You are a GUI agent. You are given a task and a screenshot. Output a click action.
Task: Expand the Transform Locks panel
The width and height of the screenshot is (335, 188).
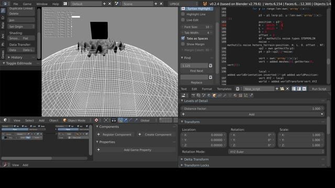(x=182, y=165)
